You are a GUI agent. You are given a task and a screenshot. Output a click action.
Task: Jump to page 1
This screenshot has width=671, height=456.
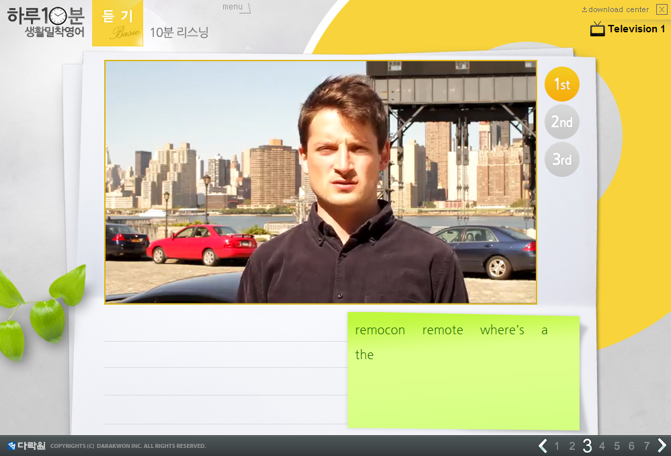[557, 446]
